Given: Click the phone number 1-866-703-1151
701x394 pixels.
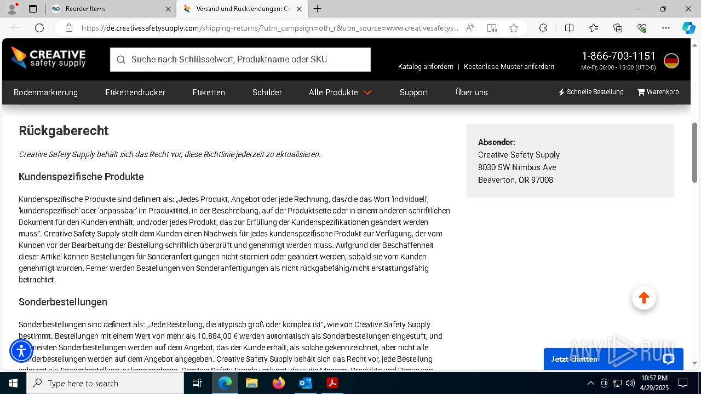Looking at the screenshot, I should click(618, 56).
